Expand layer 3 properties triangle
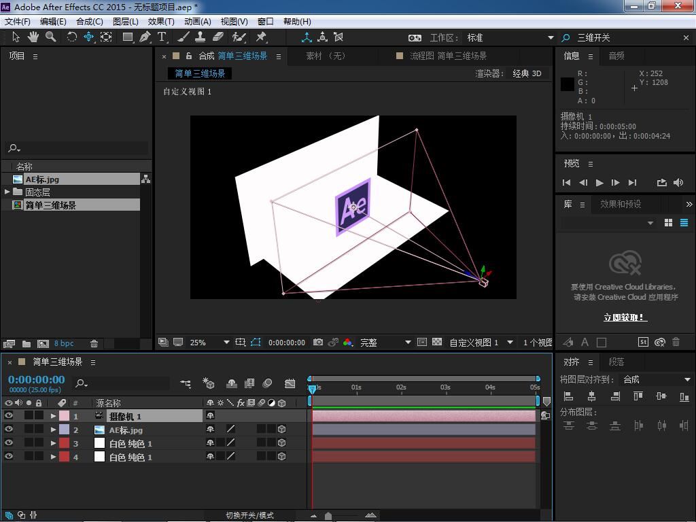The image size is (696, 522). [x=53, y=443]
